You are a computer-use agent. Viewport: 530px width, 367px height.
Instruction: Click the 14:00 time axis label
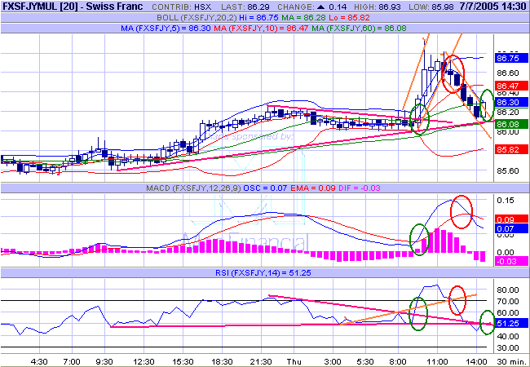[477, 361]
